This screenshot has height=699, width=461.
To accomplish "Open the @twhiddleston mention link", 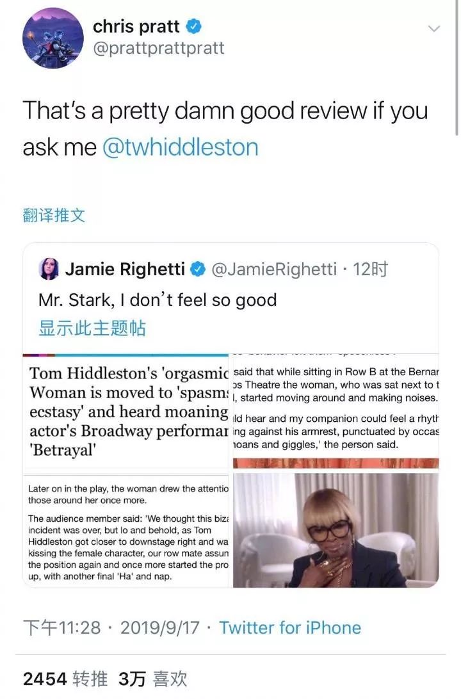I will 181,147.
